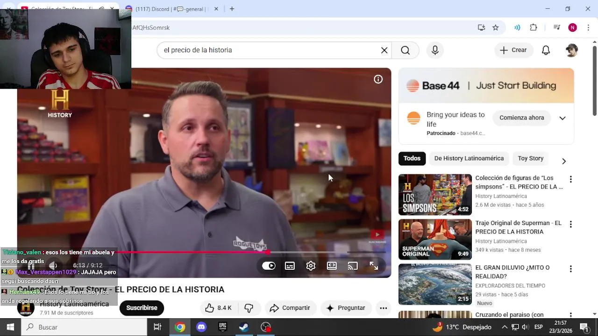The image size is (598, 336).
Task: Open the Superman Original video thumbnail
Action: tap(435, 239)
